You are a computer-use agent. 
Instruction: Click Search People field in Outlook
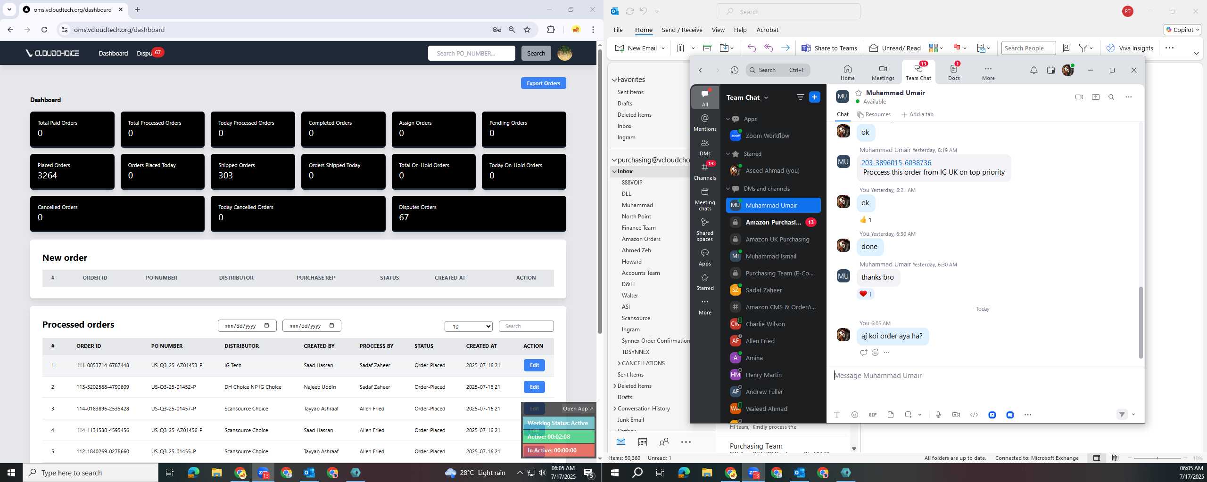[1028, 48]
